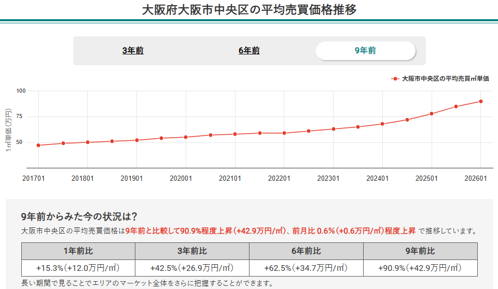Image resolution: width=498 pixels, height=289 pixels.
Task: Switch to the 3年前 tab
Action: coord(133,51)
